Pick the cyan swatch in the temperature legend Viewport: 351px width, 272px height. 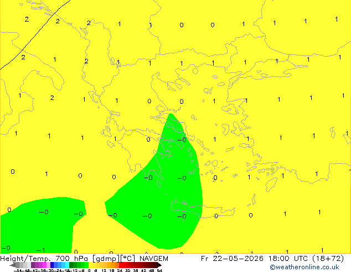point(68,265)
